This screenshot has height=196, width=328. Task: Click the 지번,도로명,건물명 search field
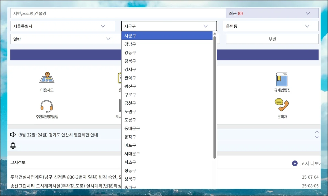click(118, 13)
